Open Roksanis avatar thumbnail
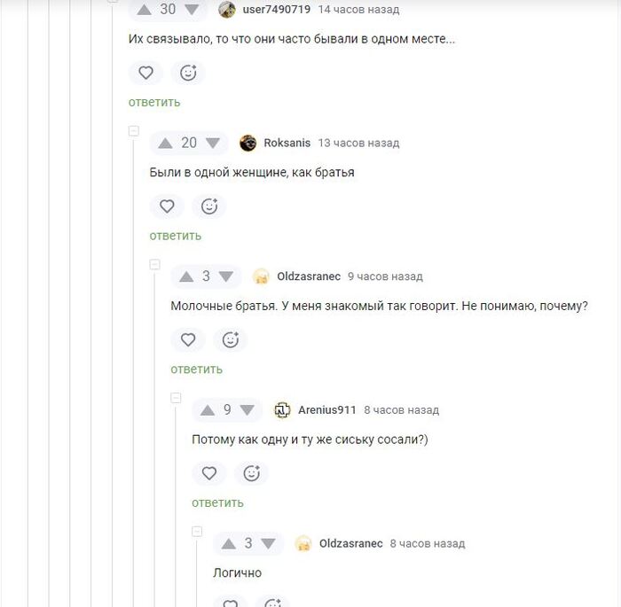Viewport: 621px width, 607px height. [x=248, y=143]
